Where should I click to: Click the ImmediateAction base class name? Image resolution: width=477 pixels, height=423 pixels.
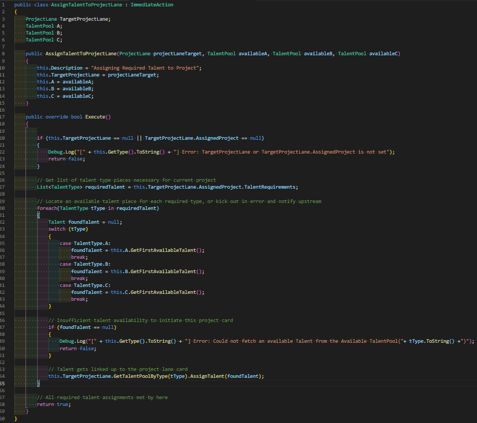[x=152, y=5]
